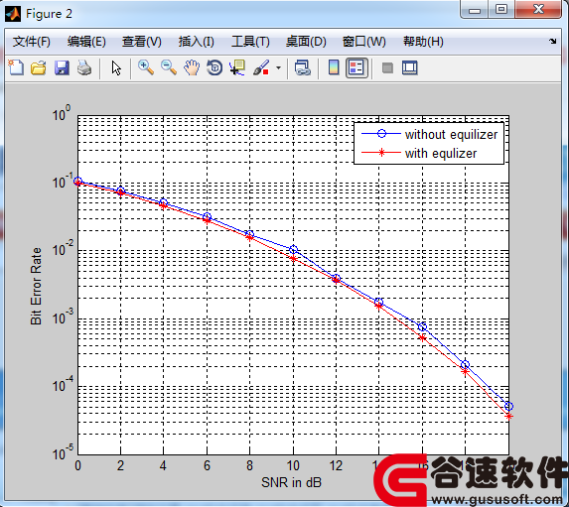The height and width of the screenshot is (507, 569).
Task: Click the x-axis tick label 4
Action: (163, 465)
